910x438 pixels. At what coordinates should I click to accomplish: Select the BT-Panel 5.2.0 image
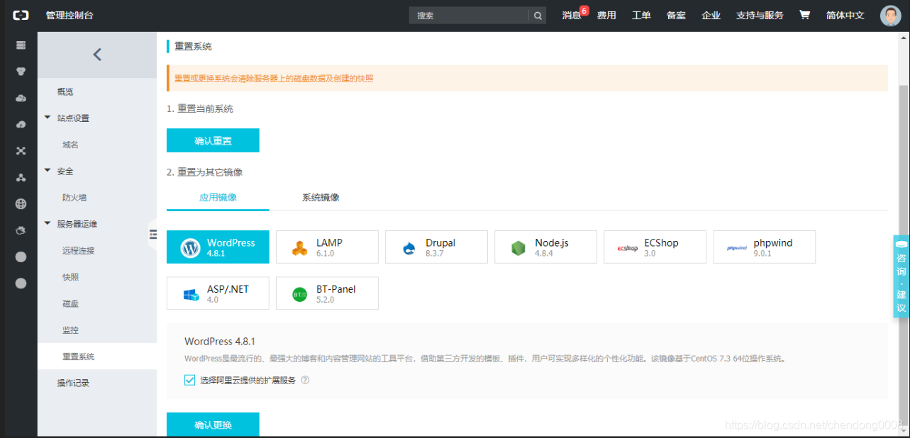(x=327, y=293)
